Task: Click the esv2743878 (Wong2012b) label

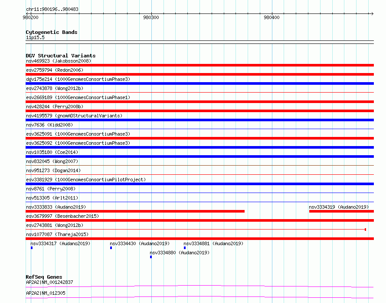Action: pos(55,88)
